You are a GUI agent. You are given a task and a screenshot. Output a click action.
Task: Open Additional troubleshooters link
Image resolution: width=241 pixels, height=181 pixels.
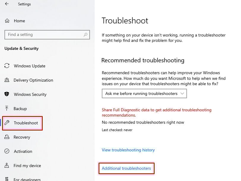[126, 169]
